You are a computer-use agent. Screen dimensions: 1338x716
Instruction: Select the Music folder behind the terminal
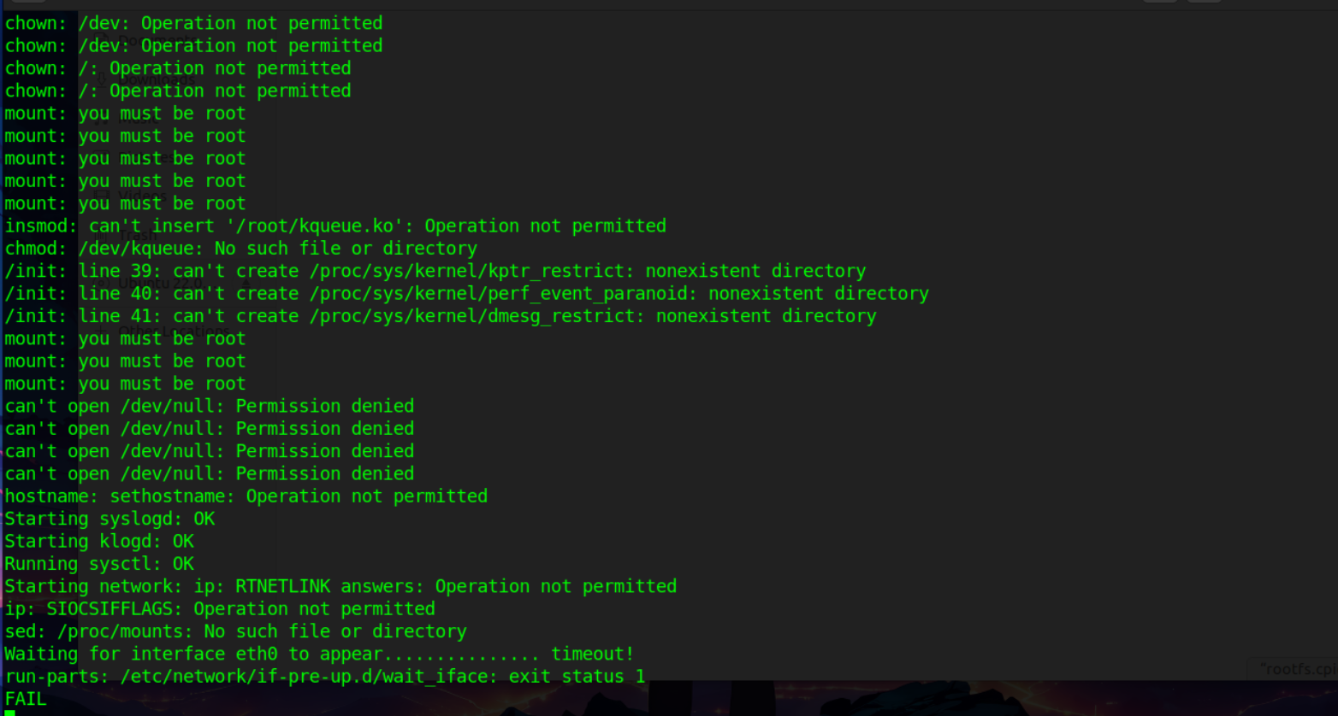[137, 119]
